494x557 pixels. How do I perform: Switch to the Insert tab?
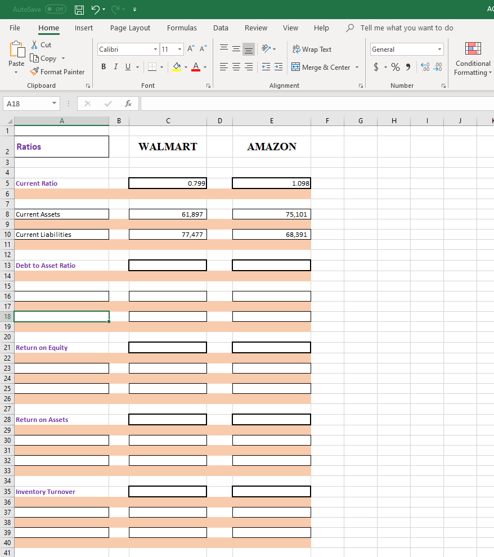point(84,28)
